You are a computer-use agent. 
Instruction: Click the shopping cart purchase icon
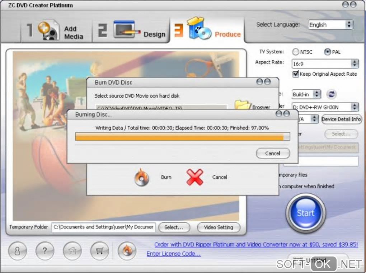[100, 251]
